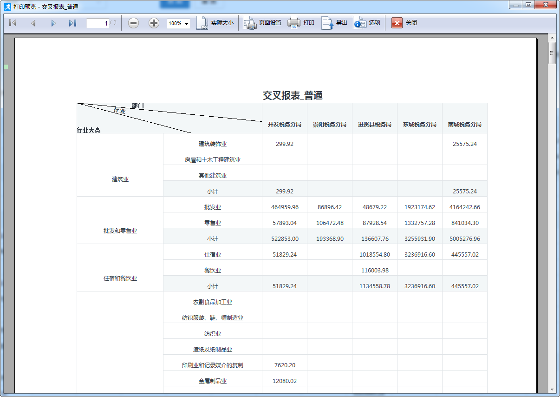Click the zoom out minus button
The image size is (560, 397).
click(x=133, y=23)
